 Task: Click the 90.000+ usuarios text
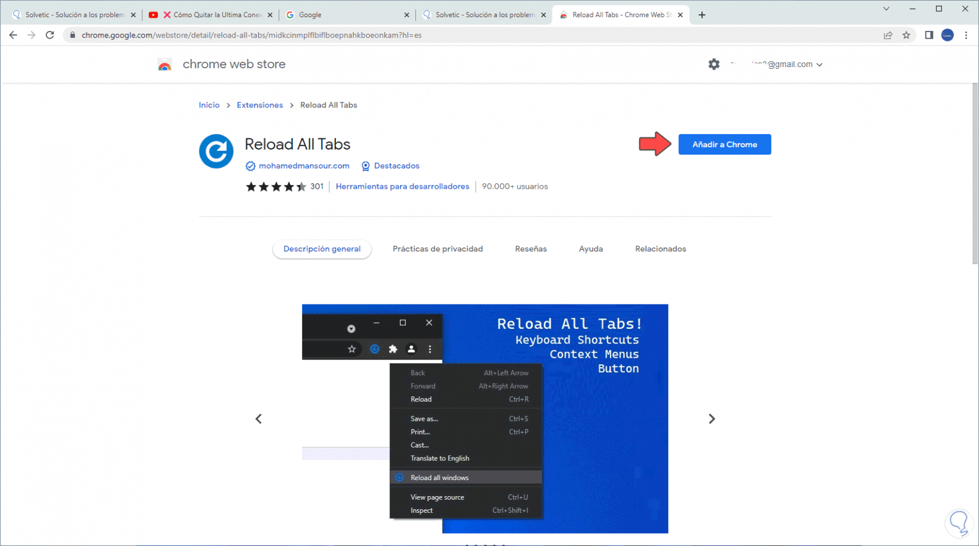coord(515,186)
